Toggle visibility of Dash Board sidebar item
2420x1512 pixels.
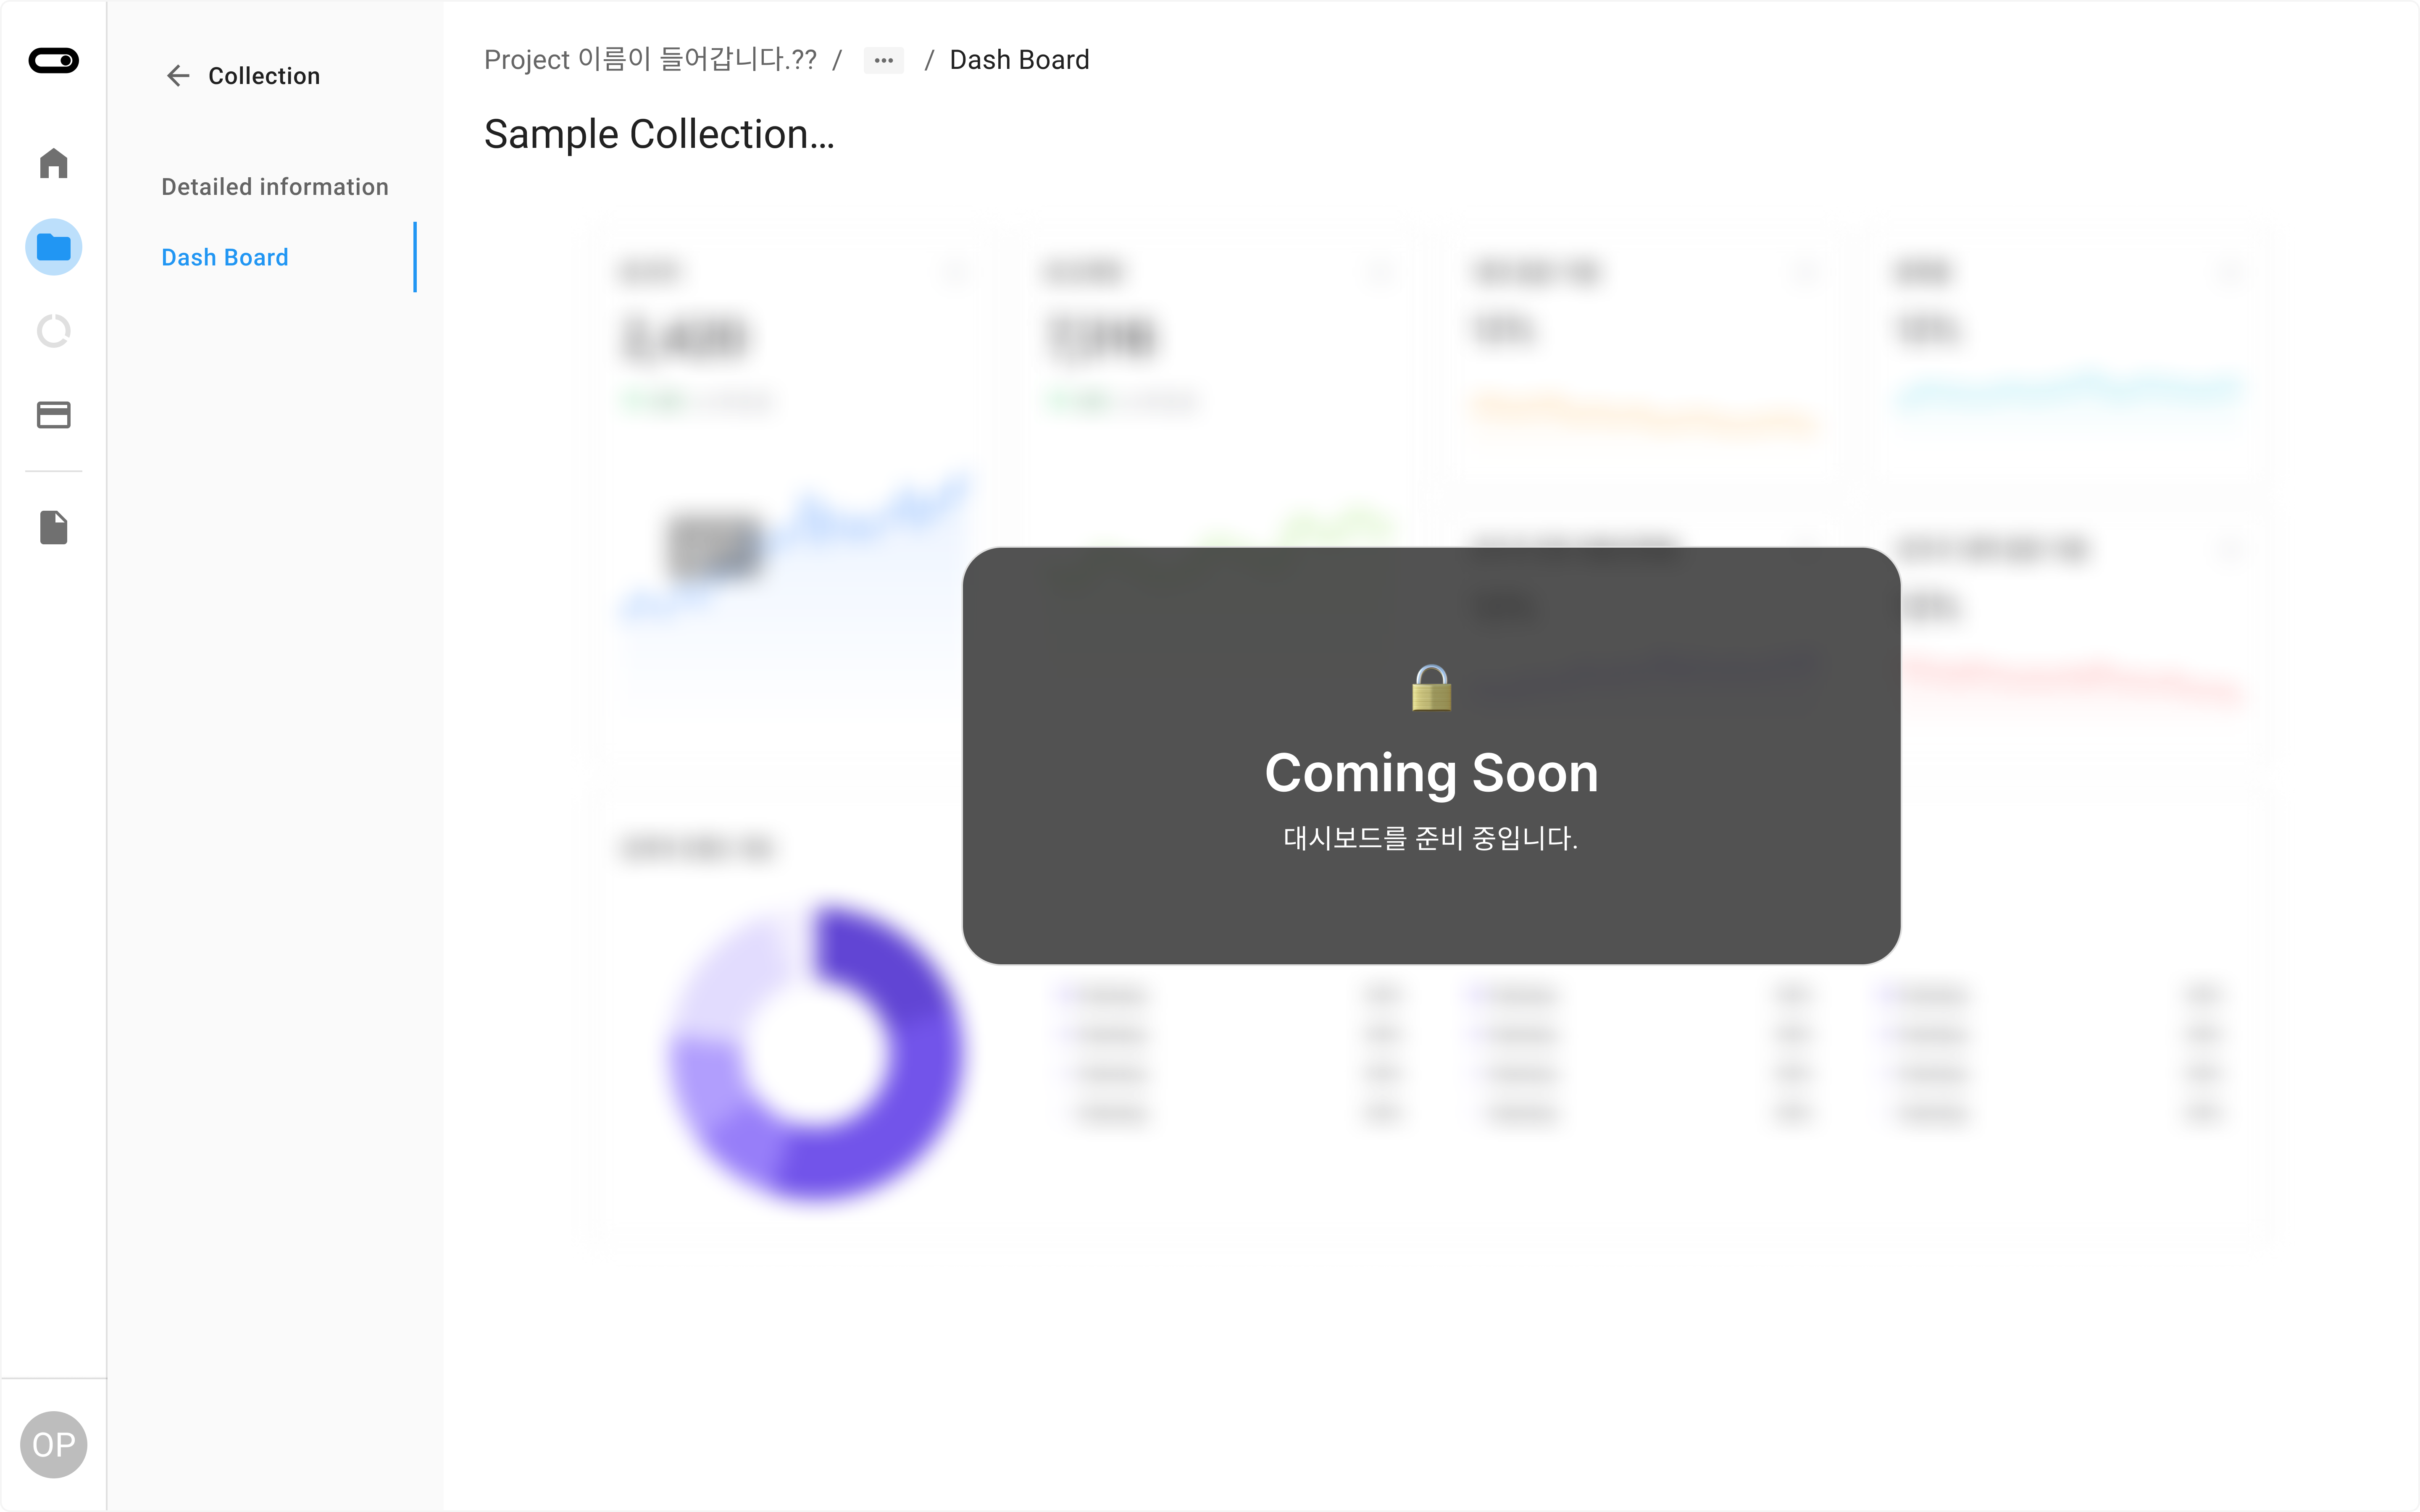(225, 256)
